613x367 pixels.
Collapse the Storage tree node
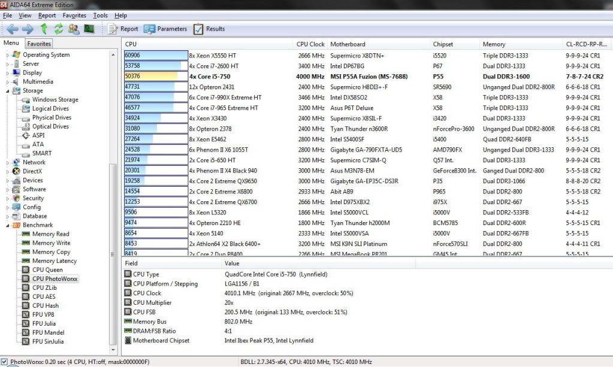coord(7,91)
